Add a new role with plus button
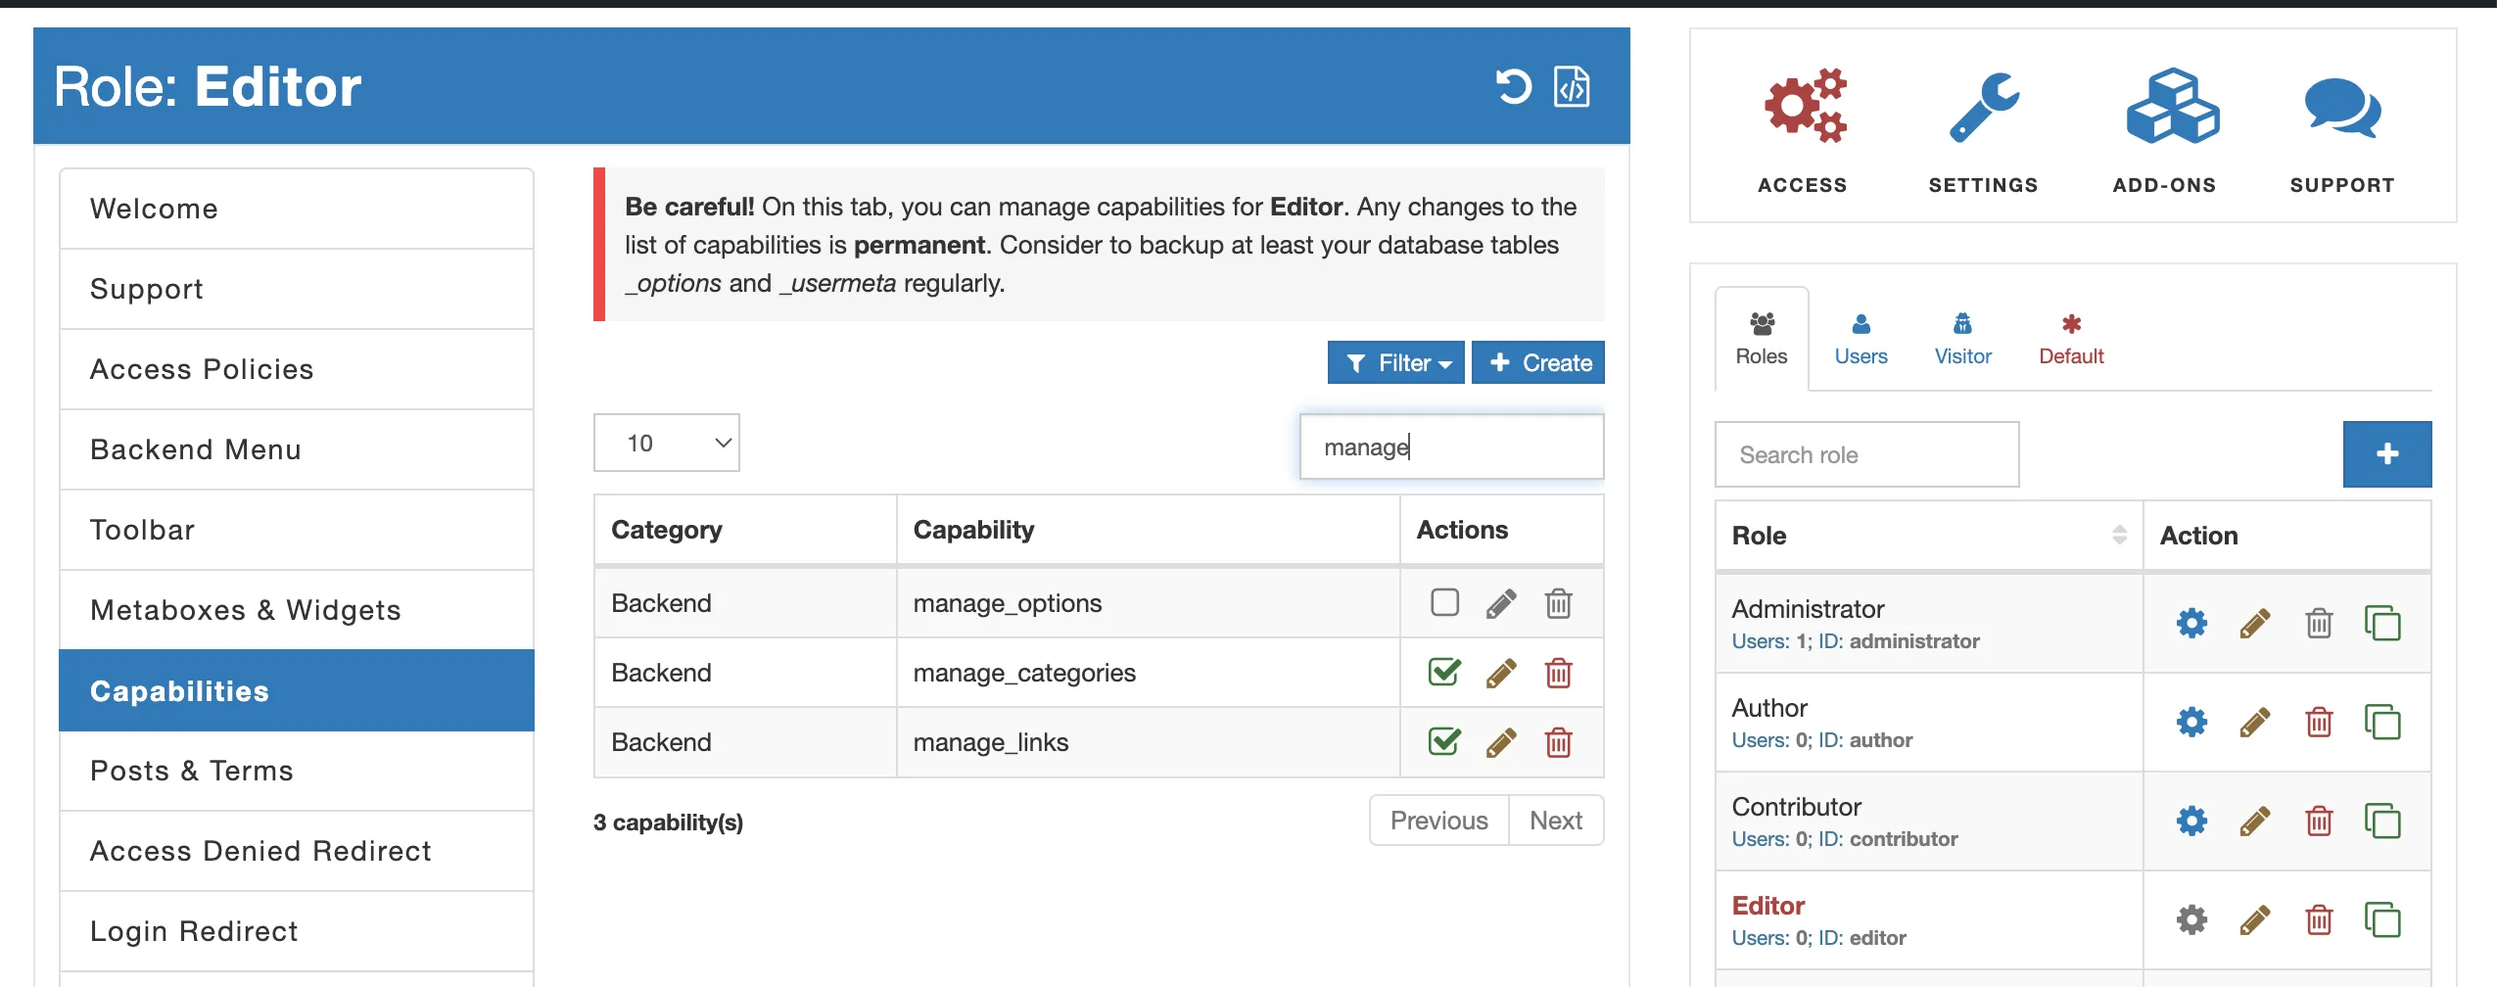The width and height of the screenshot is (2497, 987). (x=2386, y=454)
